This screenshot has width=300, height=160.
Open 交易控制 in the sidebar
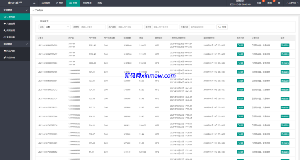[x=11, y=37]
